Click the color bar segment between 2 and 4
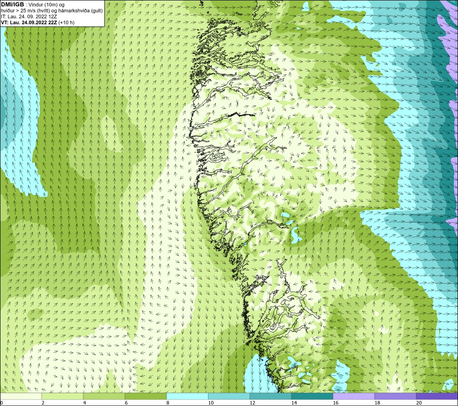Image resolution: width=458 pixels, height=406 pixels. [x=62, y=396]
